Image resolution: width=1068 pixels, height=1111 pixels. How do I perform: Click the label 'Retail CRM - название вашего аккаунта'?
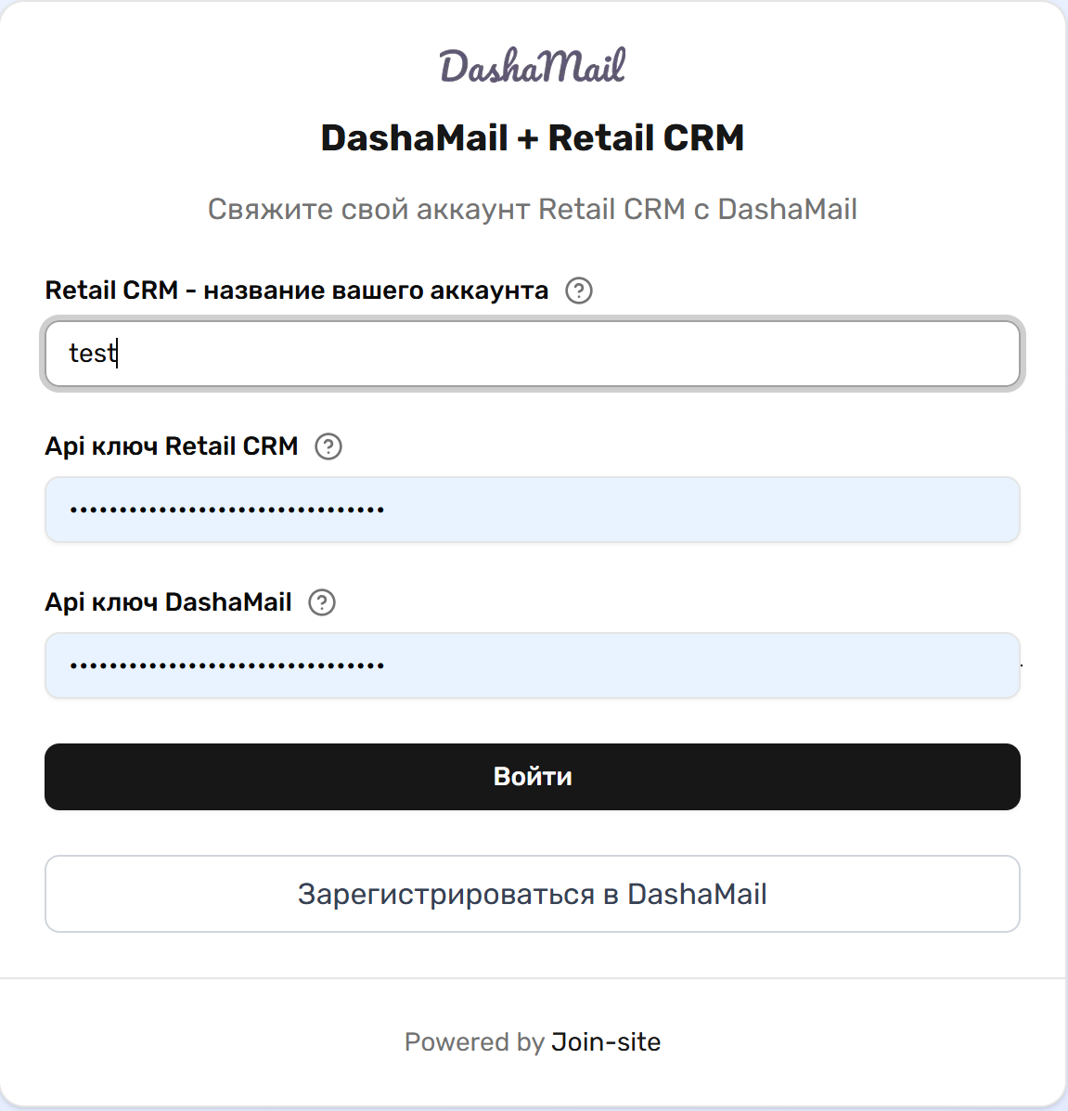pyautogui.click(x=297, y=291)
